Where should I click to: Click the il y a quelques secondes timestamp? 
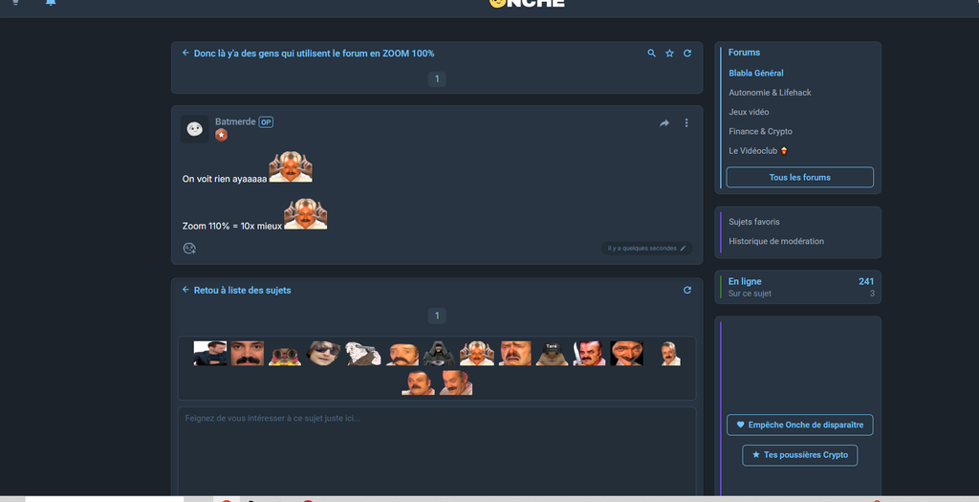pyautogui.click(x=642, y=249)
